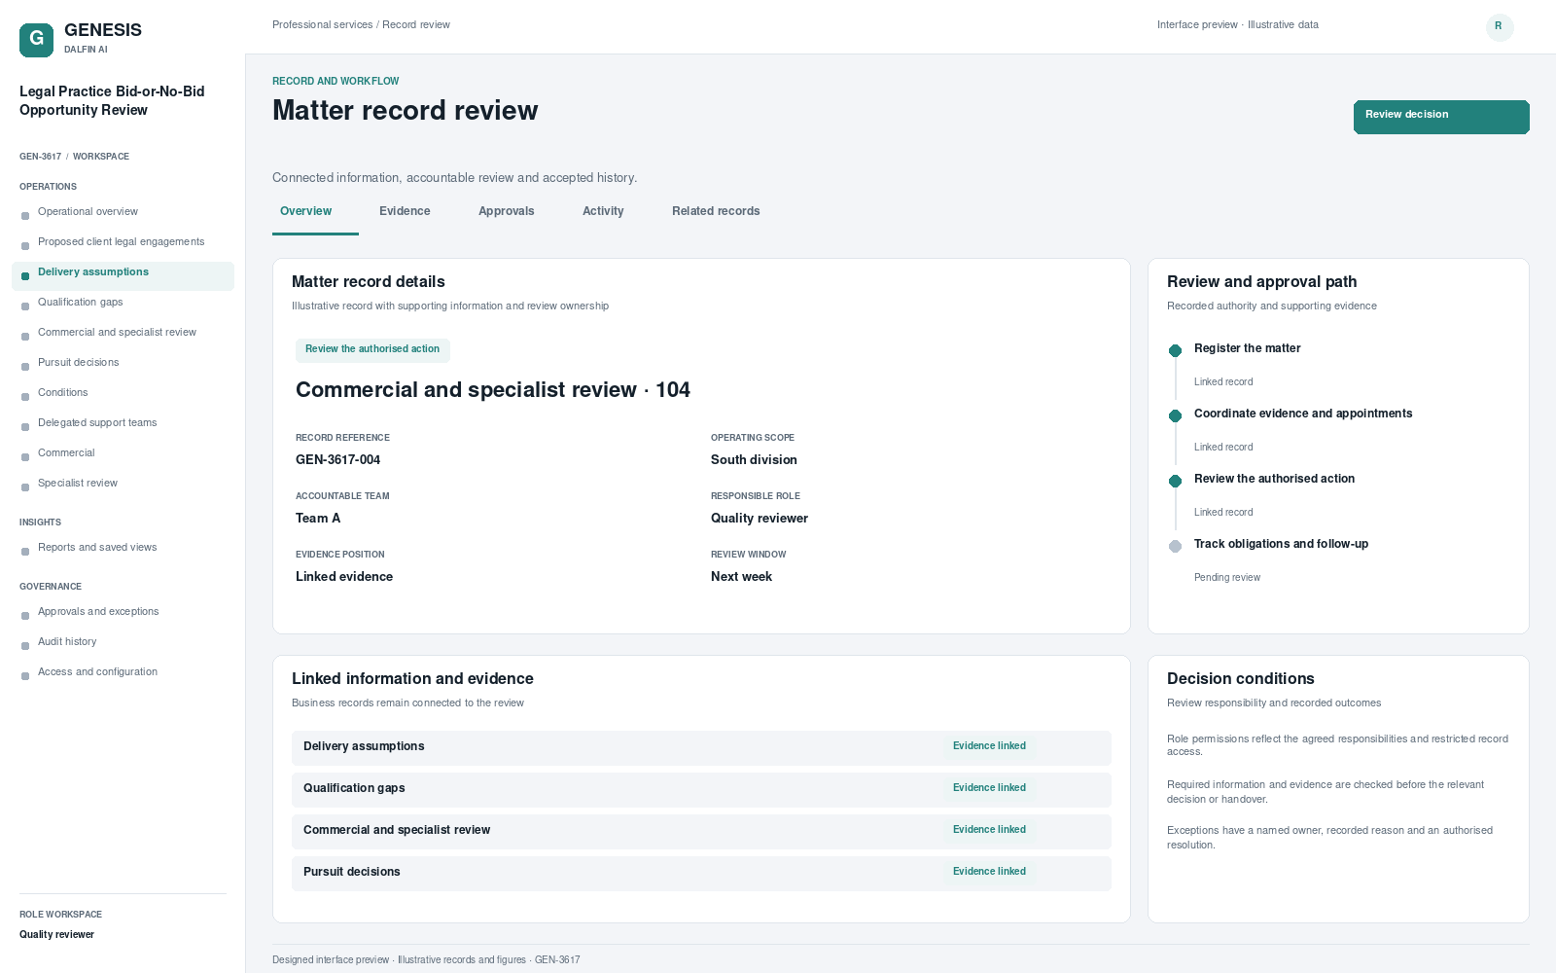Click the Pending review status text
Screen dimensions: 1556x973
point(1227,578)
